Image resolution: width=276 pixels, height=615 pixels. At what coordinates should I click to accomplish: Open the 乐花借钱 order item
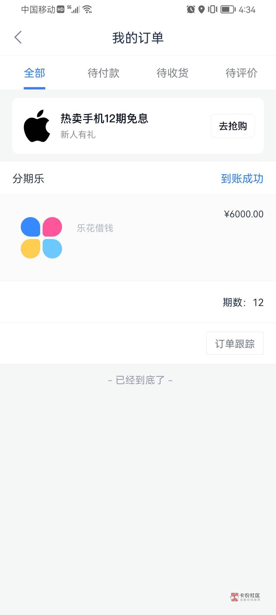pos(95,228)
